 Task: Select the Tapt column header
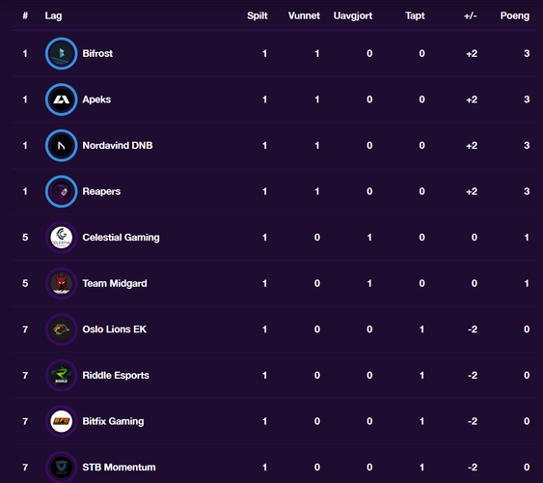415,15
